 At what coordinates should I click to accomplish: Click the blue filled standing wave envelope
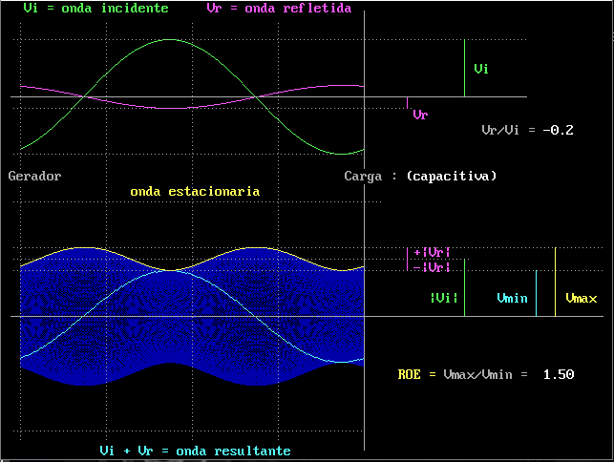(192, 317)
